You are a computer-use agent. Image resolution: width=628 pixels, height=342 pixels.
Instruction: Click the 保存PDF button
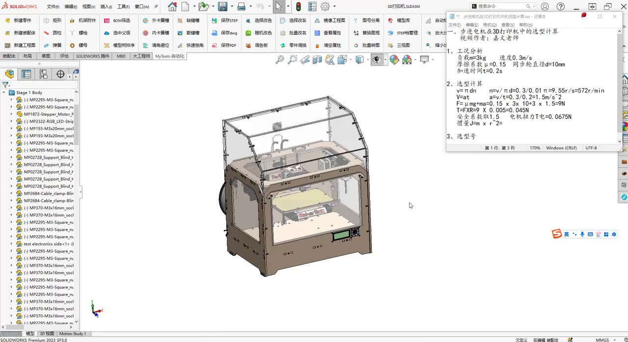224,45
